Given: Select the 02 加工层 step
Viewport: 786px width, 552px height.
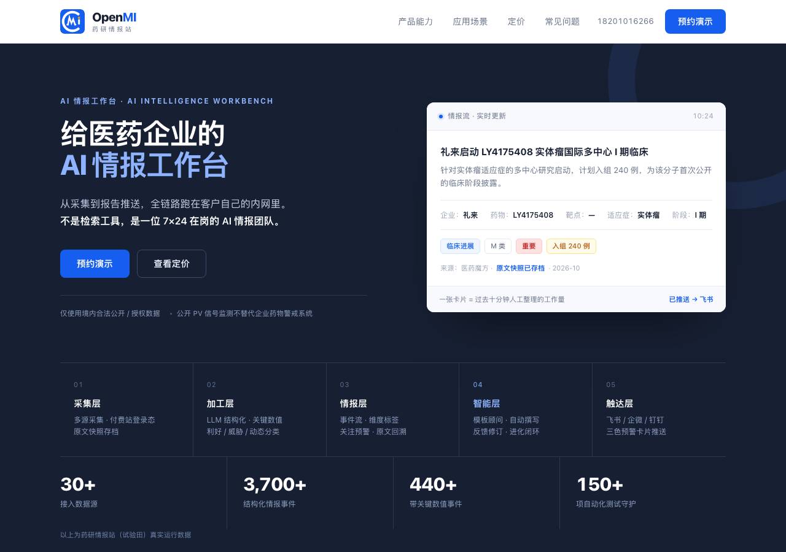Looking at the screenshot, I should pos(260,410).
